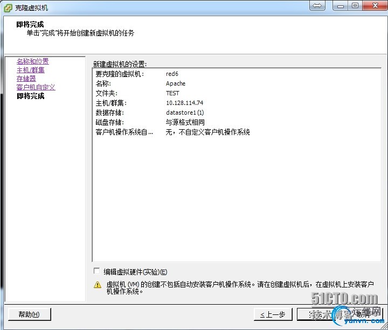The image size is (388, 330).
Task: Click the folder value TEST
Action: point(172,93)
